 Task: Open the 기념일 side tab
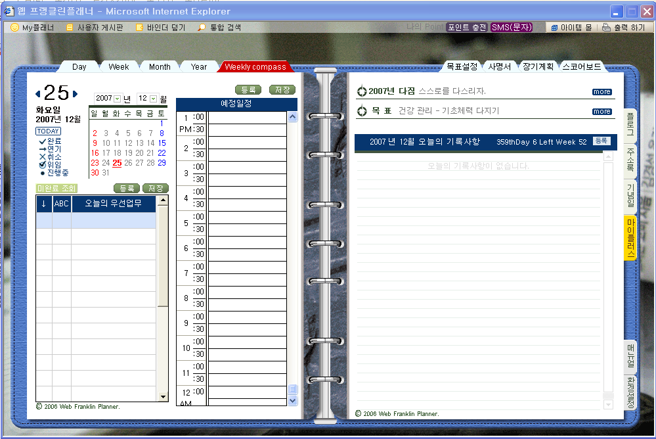tap(630, 196)
